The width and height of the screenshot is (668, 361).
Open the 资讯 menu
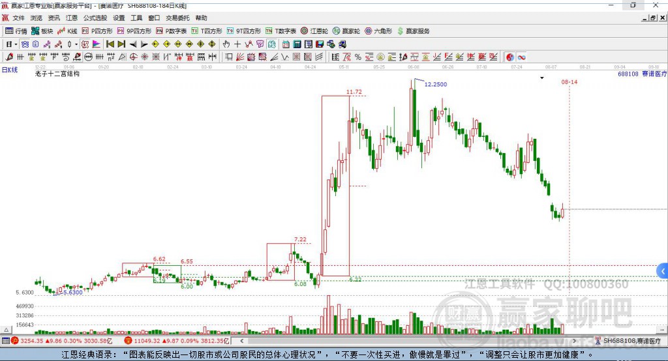tap(53, 18)
